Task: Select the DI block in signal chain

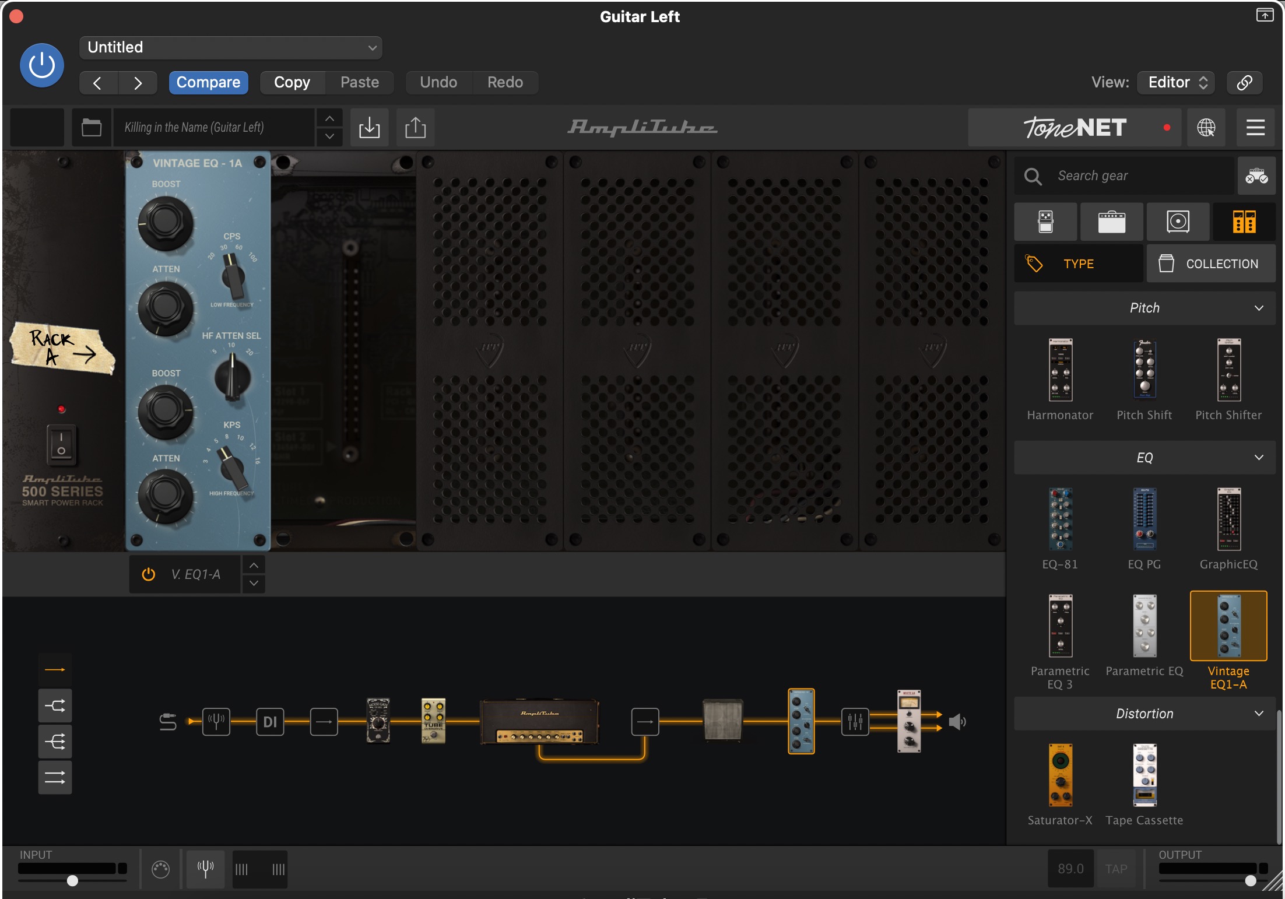Action: pos(270,722)
